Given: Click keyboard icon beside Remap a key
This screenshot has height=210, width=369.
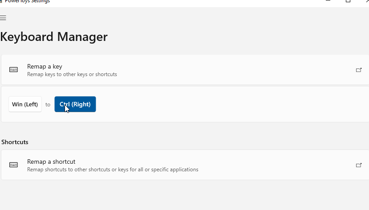Looking at the screenshot, I should pos(13,69).
